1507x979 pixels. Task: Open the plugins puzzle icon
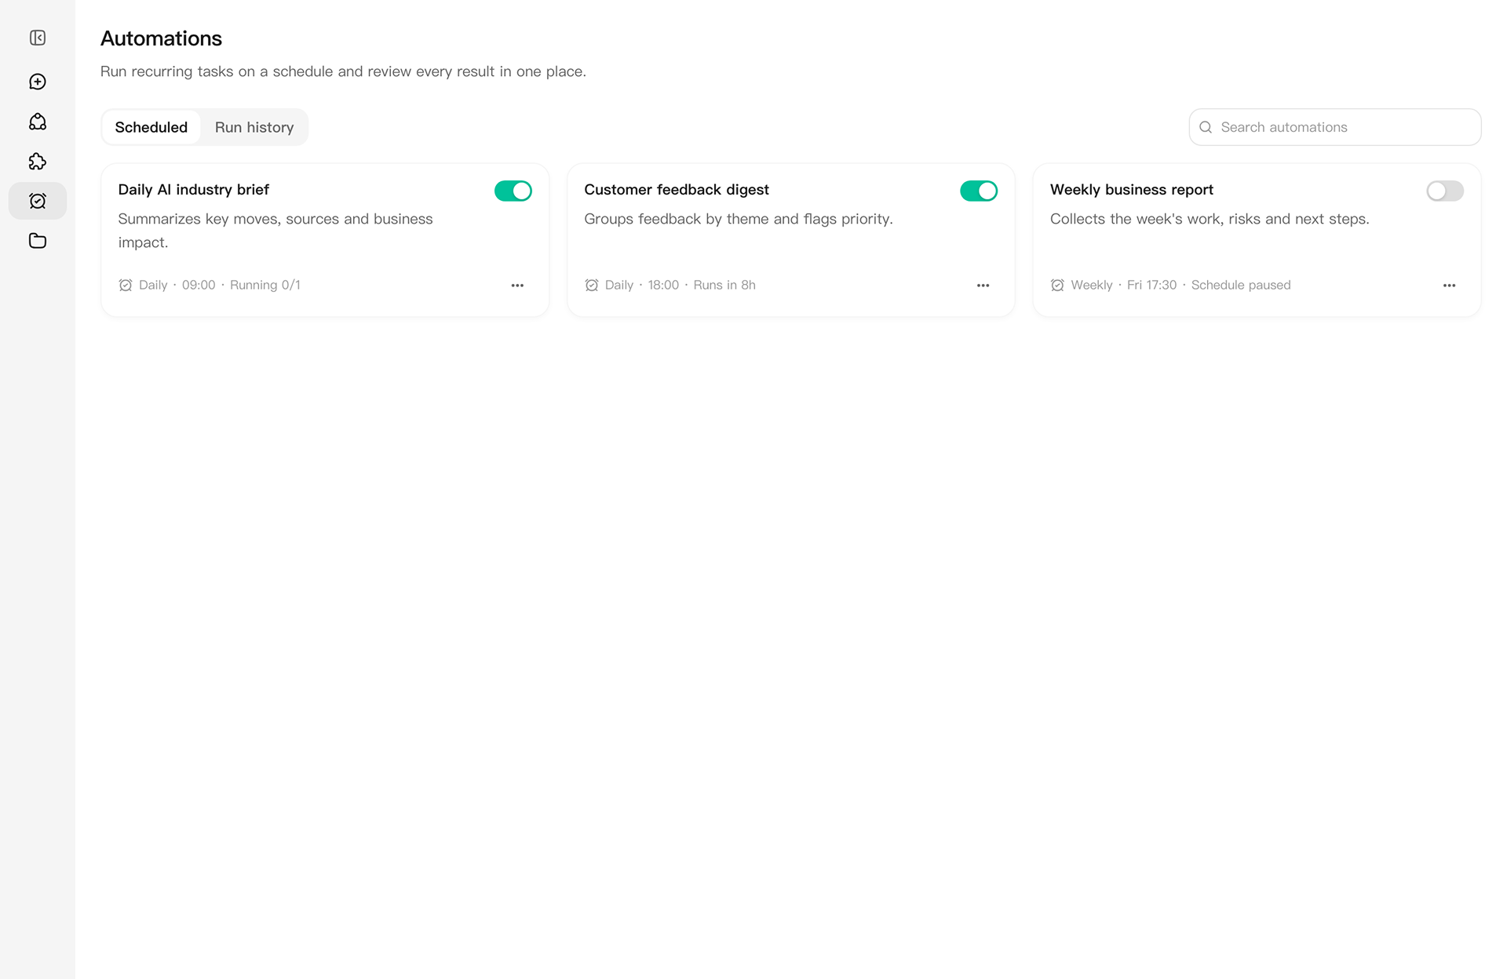[38, 162]
